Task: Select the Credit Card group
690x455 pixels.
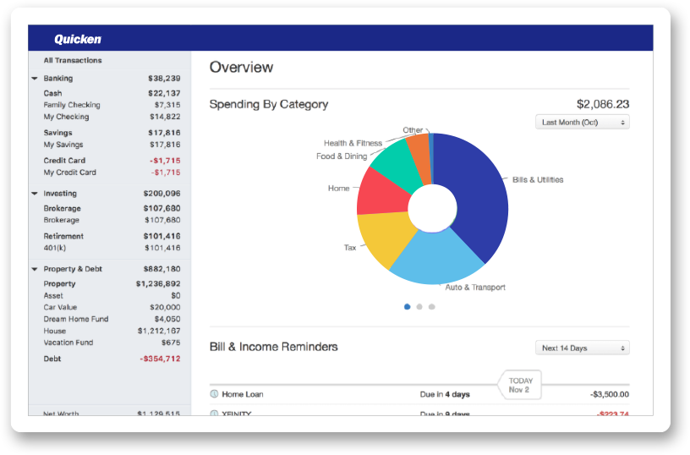Action: [112, 161]
